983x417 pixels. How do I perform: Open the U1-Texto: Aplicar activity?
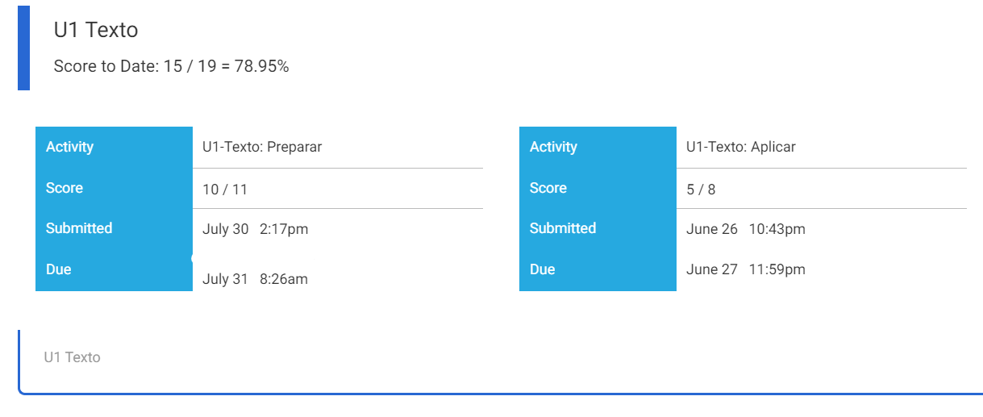pyautogui.click(x=740, y=147)
